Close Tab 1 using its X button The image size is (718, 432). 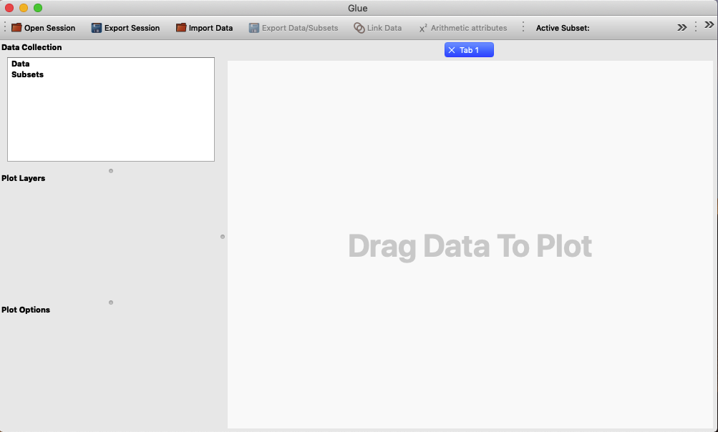pyautogui.click(x=451, y=49)
